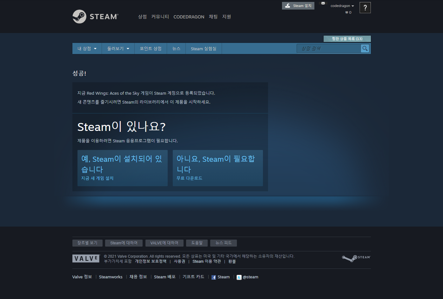Image resolution: width=443 pixels, height=299 pixels.
Task: Select 아니요, Steam이 필요합니다 option
Action: [x=218, y=168]
